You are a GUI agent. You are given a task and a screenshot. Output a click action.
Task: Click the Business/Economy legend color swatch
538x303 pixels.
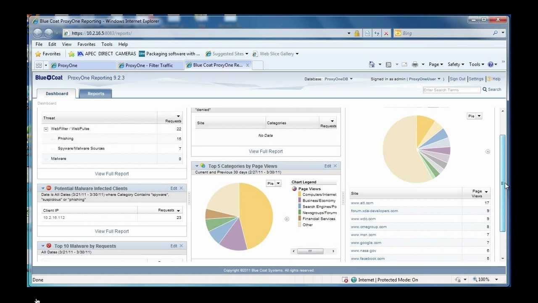pyautogui.click(x=300, y=201)
